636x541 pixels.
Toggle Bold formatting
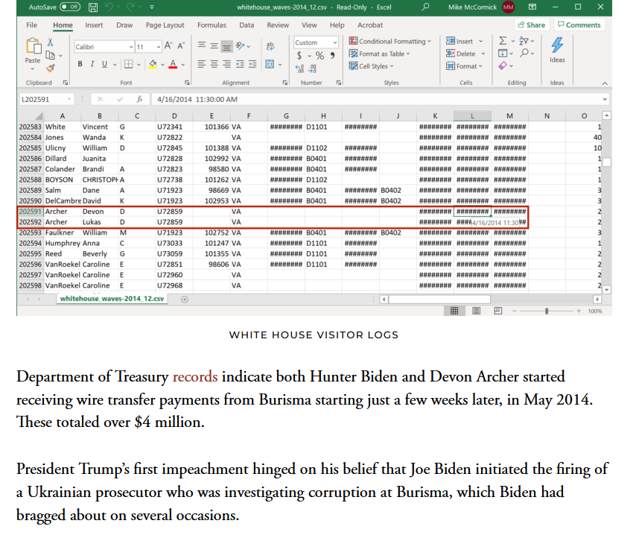[x=80, y=64]
